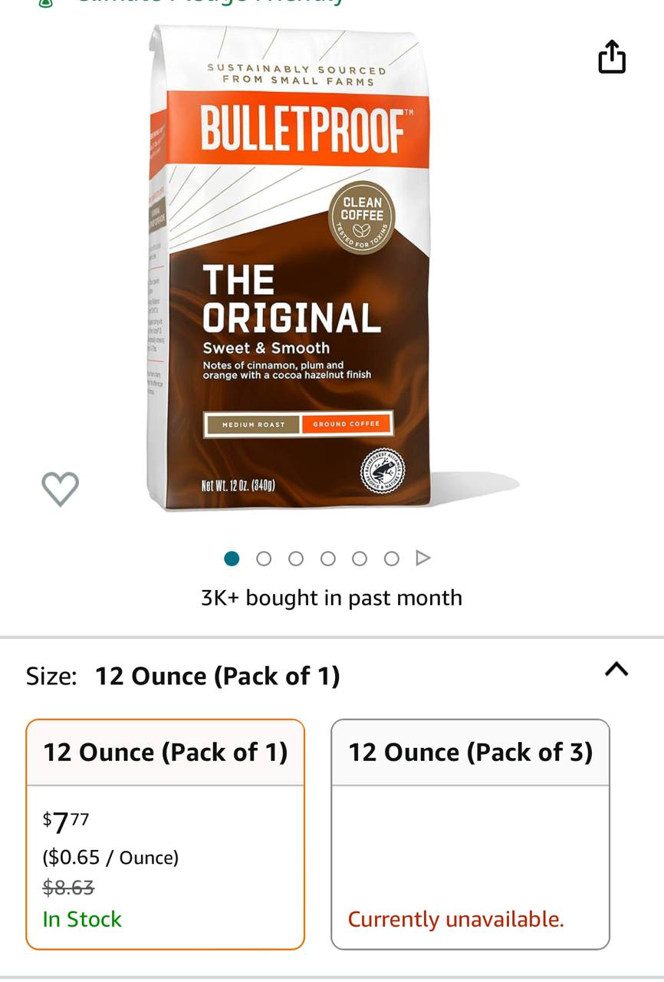Select the first filled carousel dot
The height and width of the screenshot is (982, 664).
[x=232, y=559]
